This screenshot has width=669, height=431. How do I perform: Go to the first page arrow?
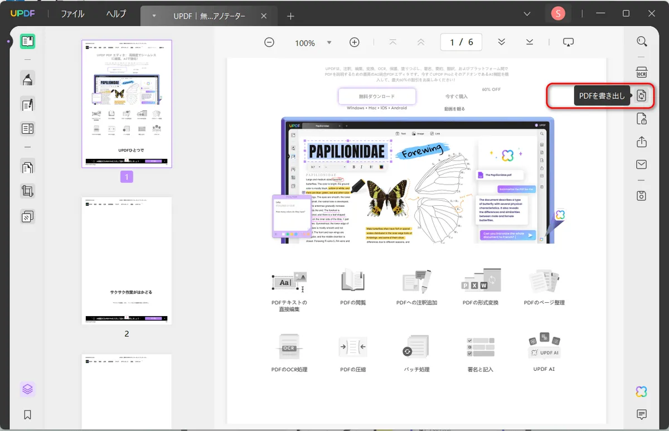[x=393, y=42]
